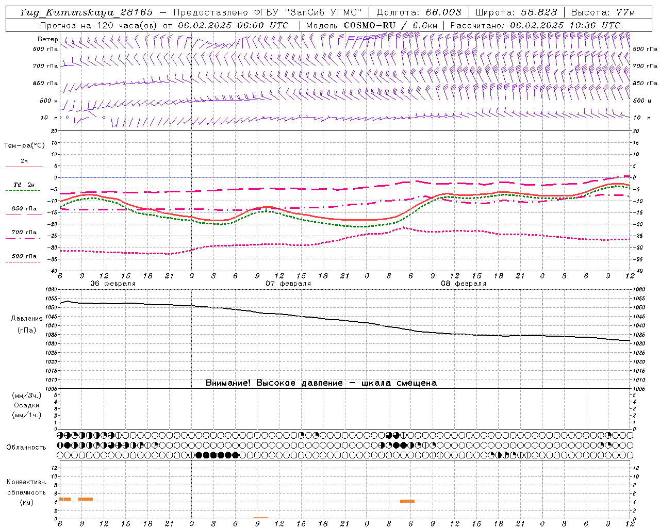Click the Широта: 58.828 header value

(516, 12)
